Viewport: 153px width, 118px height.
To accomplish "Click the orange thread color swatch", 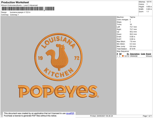I will 123,56.
